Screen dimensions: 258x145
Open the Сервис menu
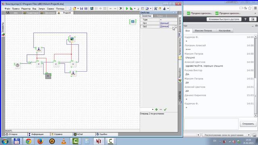pos(50,8)
